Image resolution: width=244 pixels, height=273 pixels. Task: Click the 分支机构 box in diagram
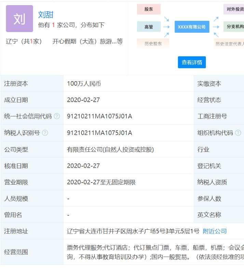click(x=234, y=27)
